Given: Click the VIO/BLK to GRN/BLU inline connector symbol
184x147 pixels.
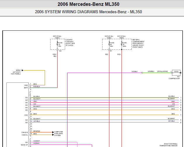Looking at the screenshot, I should (x=142, y=73).
